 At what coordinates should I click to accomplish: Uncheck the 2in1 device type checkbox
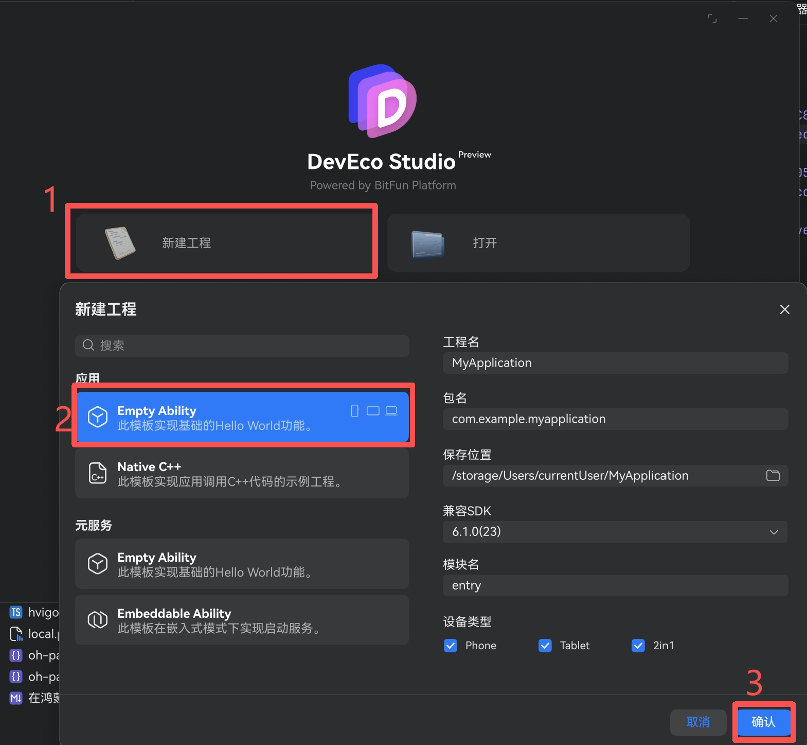tap(638, 646)
